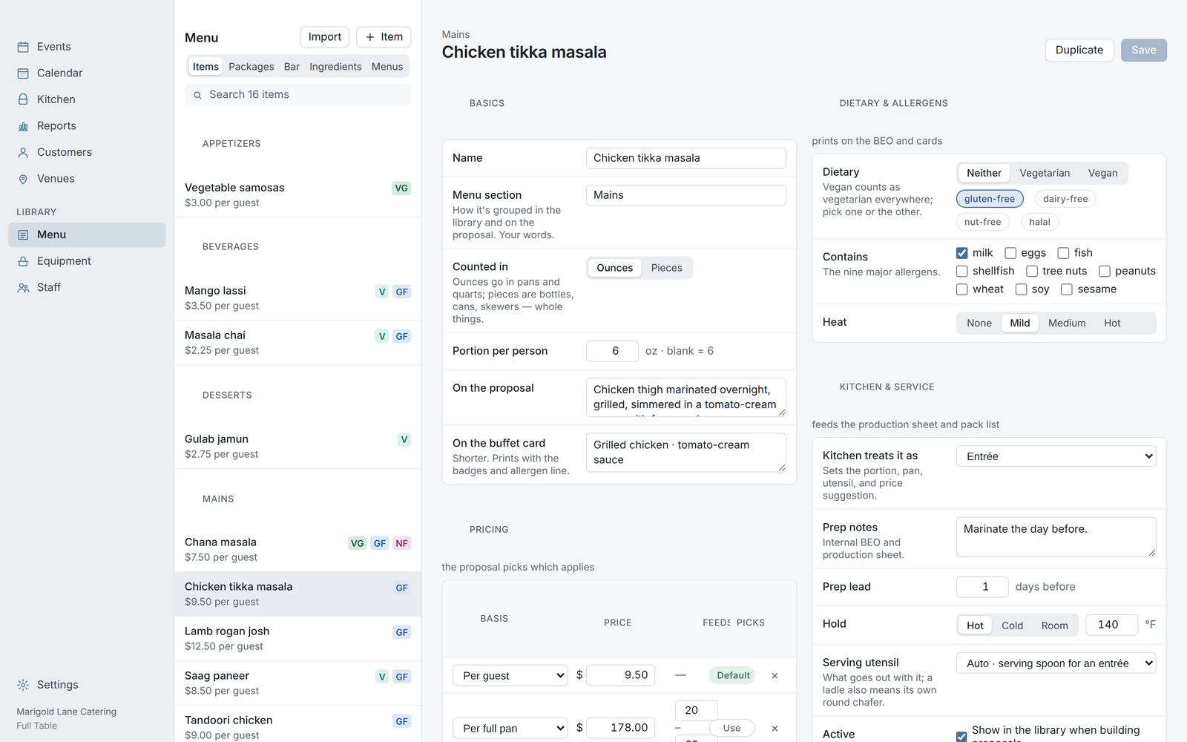The width and height of the screenshot is (1187, 742).
Task: Open the Bar tab
Action: point(292,67)
